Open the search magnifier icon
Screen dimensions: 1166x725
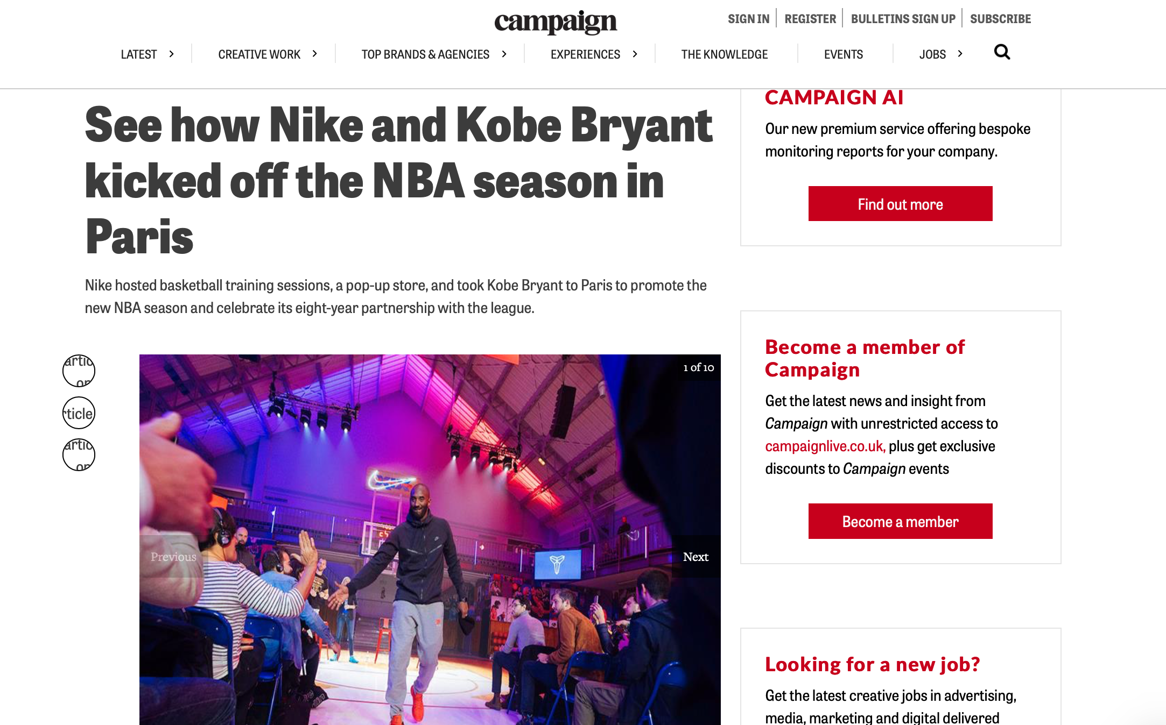click(1002, 53)
